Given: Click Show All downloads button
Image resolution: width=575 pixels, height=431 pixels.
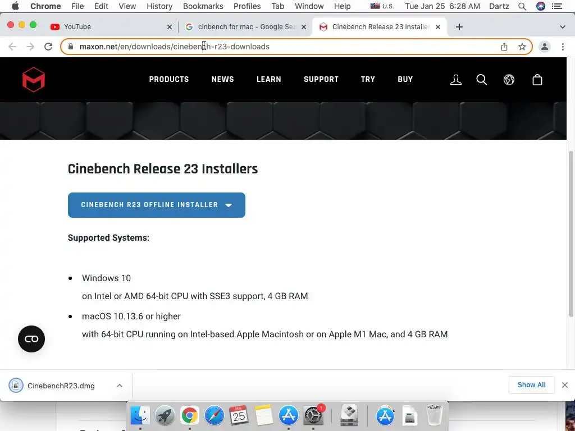Looking at the screenshot, I should click(x=531, y=385).
